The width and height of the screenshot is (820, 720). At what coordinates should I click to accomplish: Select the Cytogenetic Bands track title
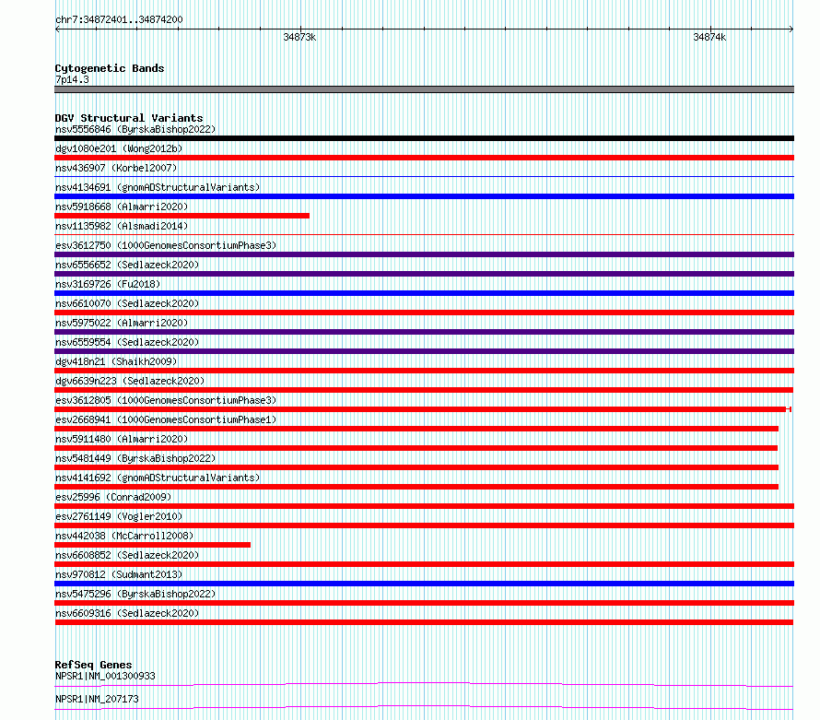(110, 68)
